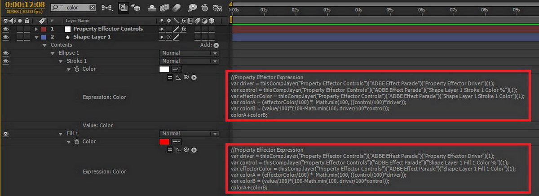Screen dimensions: 539x196
Task: Click the Auto-keyframe stopwatch icon in toolbar
Action: 205,8
